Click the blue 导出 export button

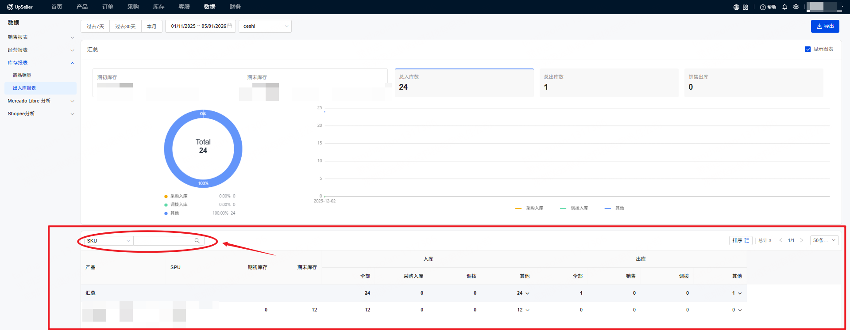tap(825, 26)
